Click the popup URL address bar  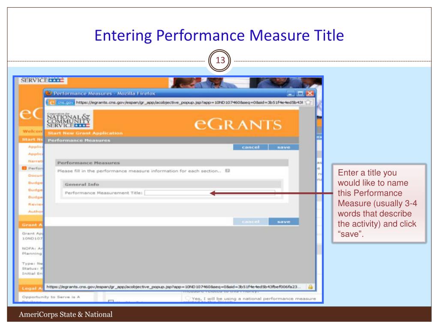tap(189, 102)
